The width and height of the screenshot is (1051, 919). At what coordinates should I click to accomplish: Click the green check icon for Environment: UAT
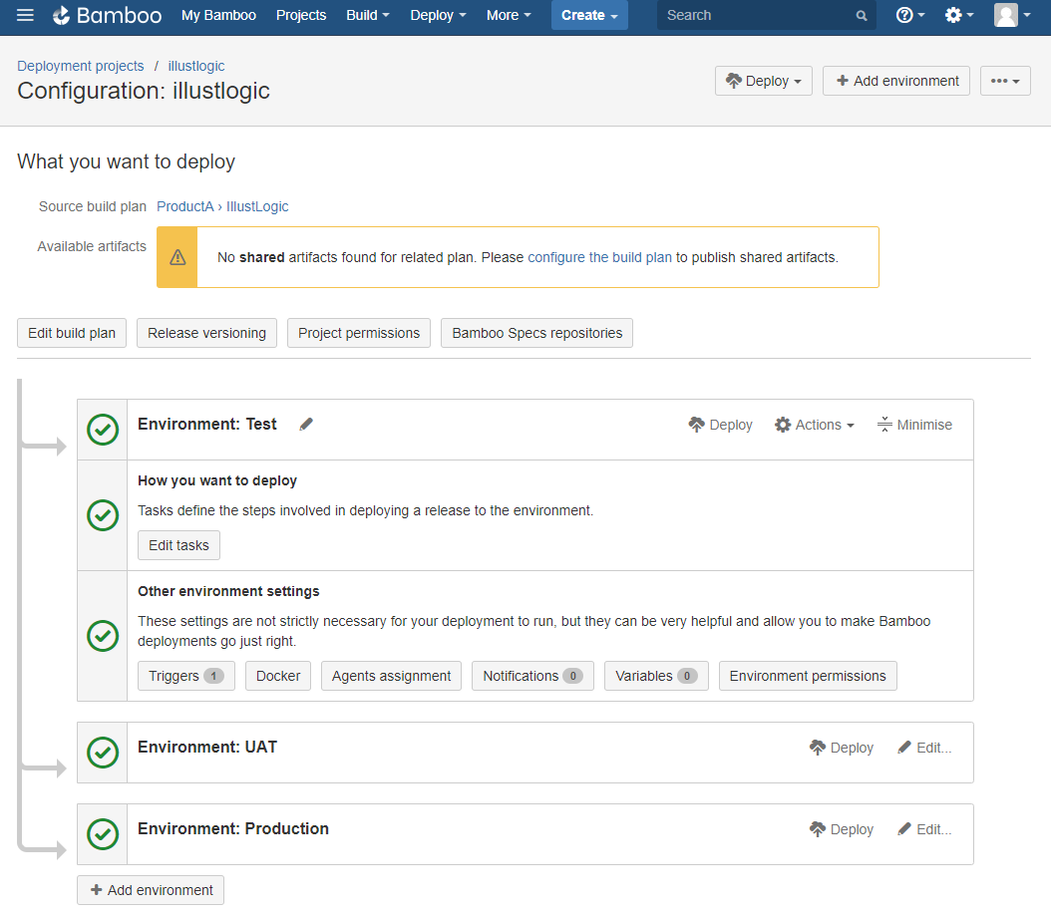click(103, 753)
